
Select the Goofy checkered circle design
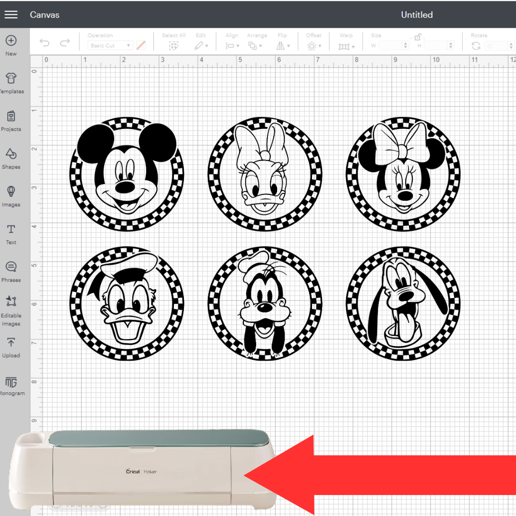(265, 303)
